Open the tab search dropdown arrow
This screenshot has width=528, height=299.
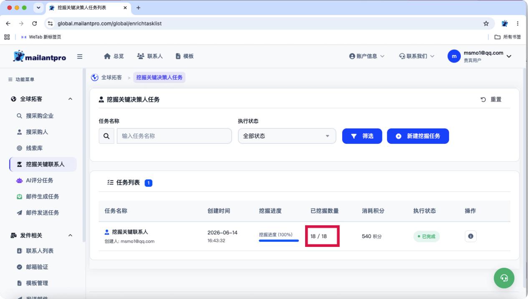[x=39, y=8]
